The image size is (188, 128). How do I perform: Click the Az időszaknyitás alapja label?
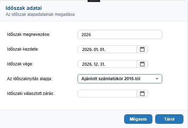tap(30, 79)
